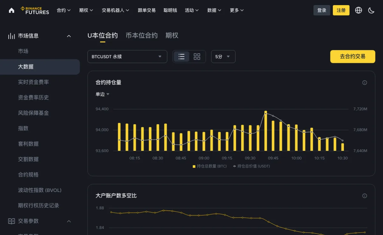
Task: Select the 期权 tab under headings
Action: [x=172, y=35]
